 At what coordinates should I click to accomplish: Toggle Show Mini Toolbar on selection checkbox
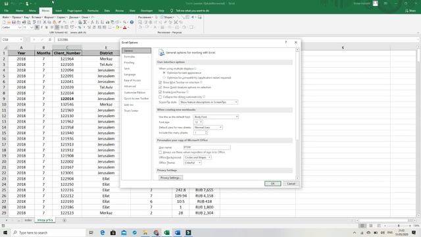click(160, 82)
